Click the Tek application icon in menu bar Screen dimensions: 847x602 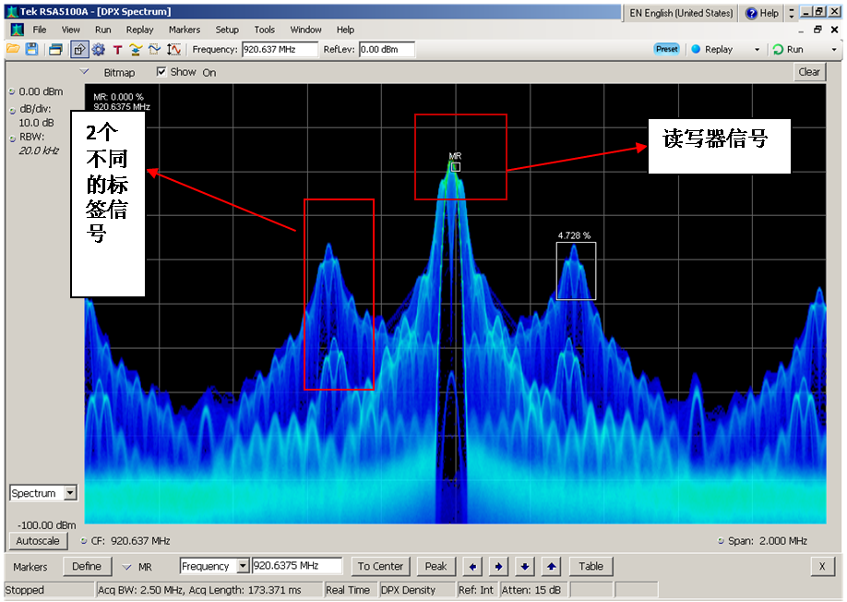click(17, 30)
